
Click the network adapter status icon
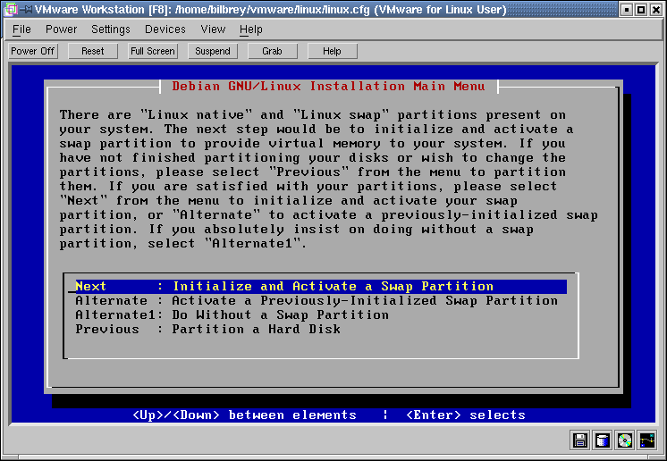coord(647,440)
